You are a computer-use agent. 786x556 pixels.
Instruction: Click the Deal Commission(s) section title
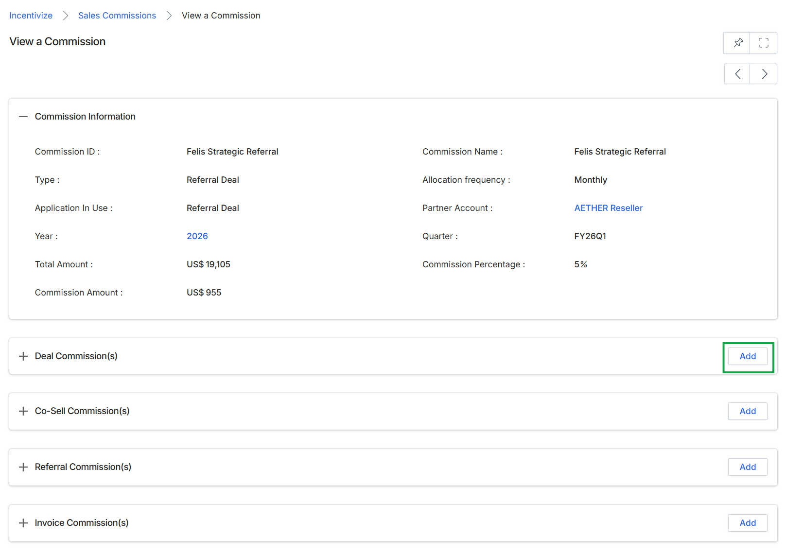[76, 356]
